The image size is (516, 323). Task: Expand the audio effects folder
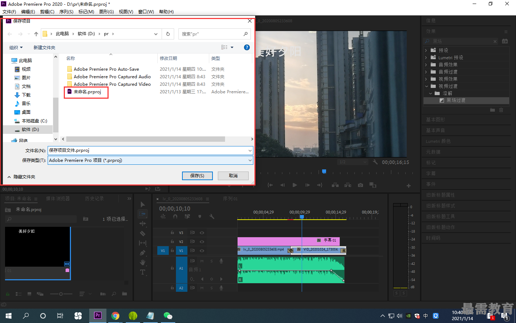point(426,65)
